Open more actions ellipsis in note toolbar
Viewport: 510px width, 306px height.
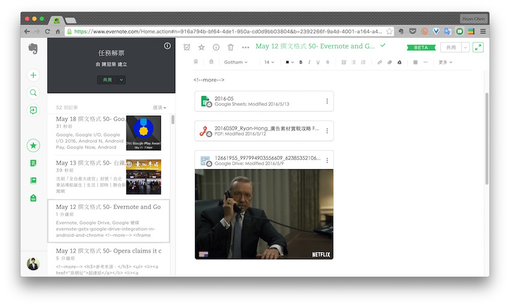[245, 47]
